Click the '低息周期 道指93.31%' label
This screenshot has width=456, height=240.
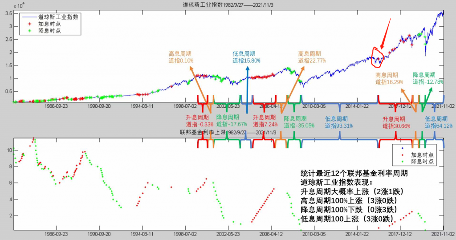coord(339,122)
